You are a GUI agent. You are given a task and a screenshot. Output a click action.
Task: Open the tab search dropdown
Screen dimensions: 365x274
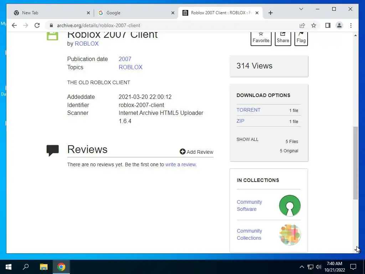point(301,9)
